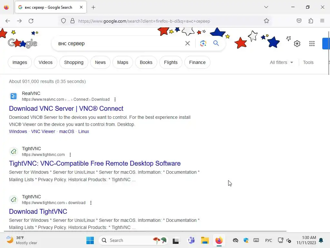Switch input language from РУС
Viewport: 330px width, 248px height.
(x=268, y=240)
